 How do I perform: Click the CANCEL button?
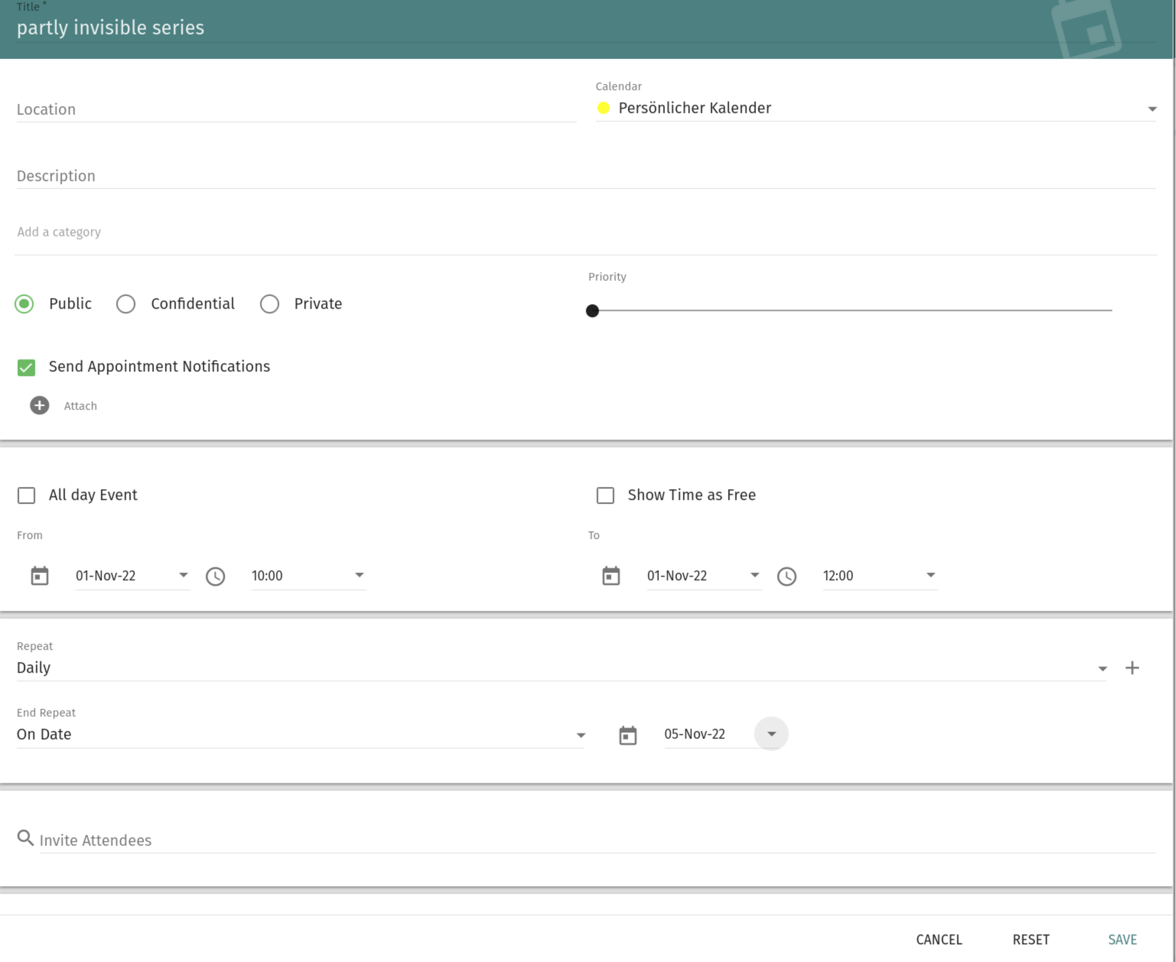click(939, 940)
